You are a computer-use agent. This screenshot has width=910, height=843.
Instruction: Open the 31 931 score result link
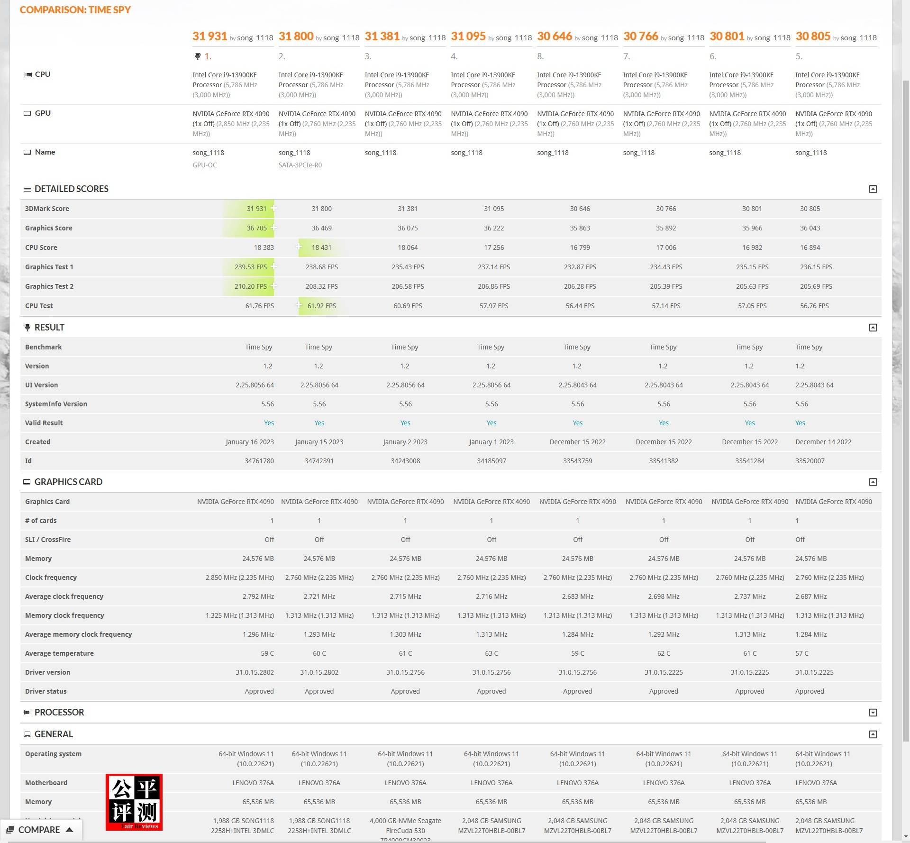click(209, 37)
